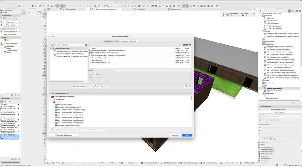Select Allgemeine Axonometrie in navigator

[274, 91]
